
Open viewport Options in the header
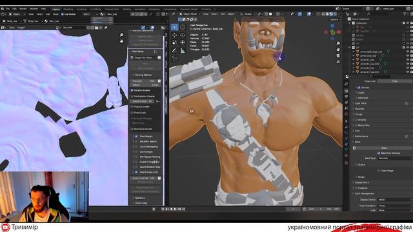point(334,19)
